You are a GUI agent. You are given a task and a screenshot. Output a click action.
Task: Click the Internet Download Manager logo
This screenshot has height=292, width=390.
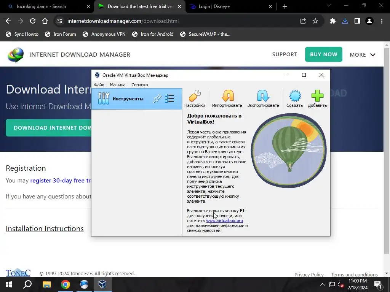(x=16, y=55)
